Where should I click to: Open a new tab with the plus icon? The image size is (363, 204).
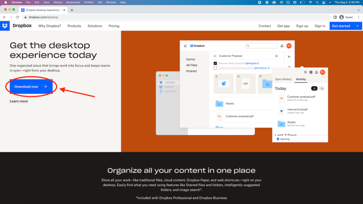coord(72,10)
